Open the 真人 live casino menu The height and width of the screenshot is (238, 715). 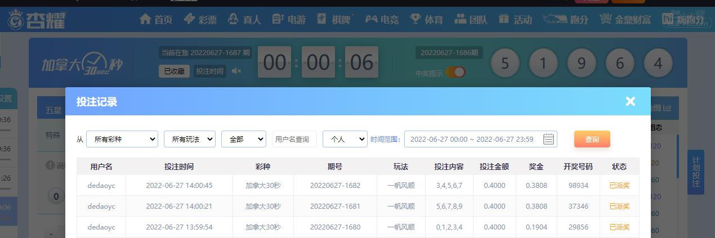coord(244,20)
